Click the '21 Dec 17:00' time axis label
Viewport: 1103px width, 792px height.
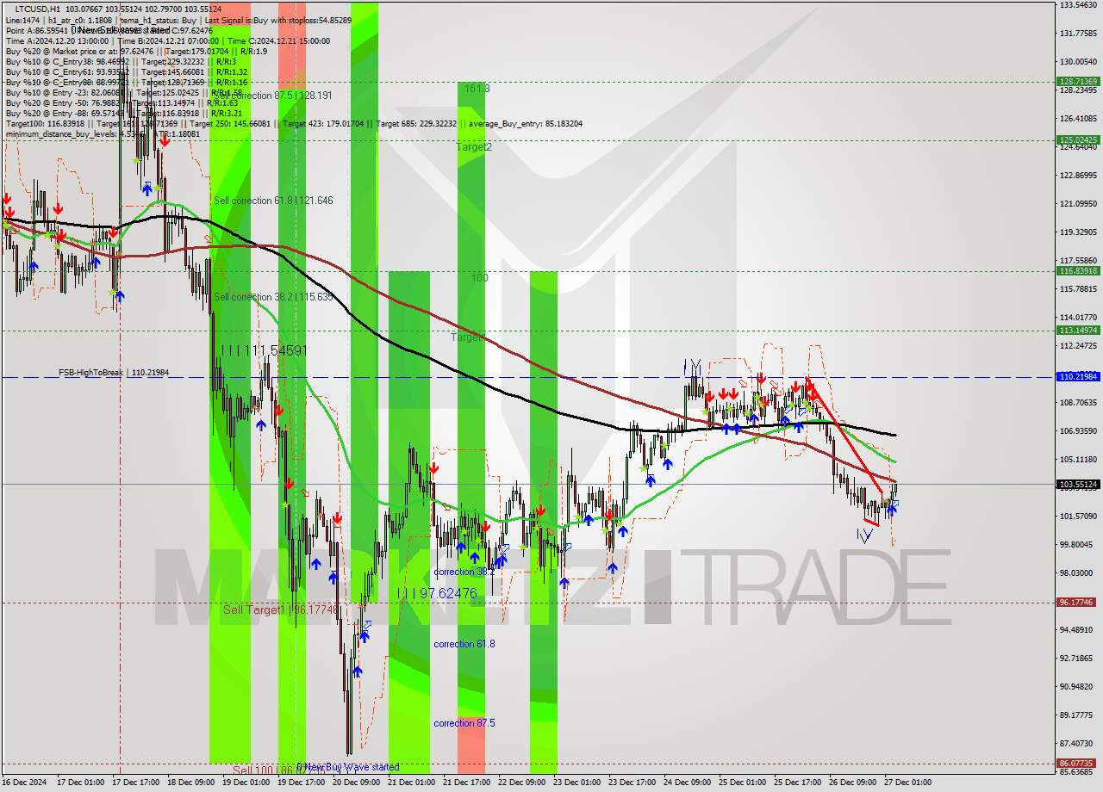click(x=466, y=783)
